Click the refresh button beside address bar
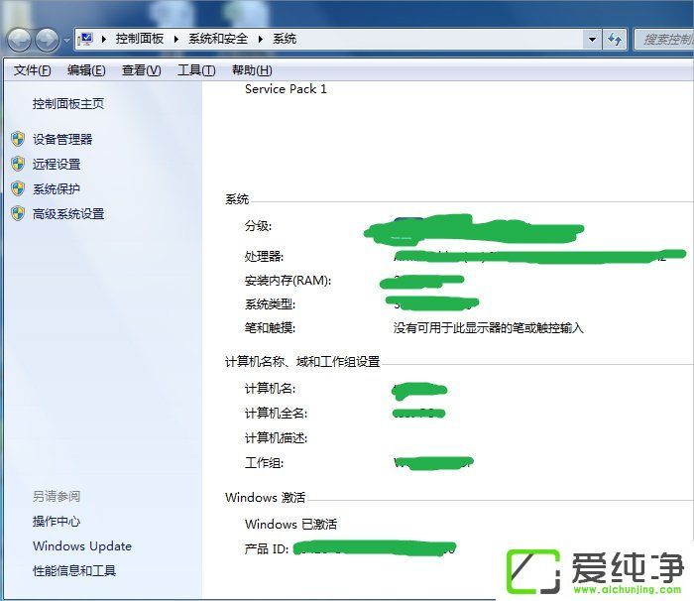694x601 pixels. 616,39
